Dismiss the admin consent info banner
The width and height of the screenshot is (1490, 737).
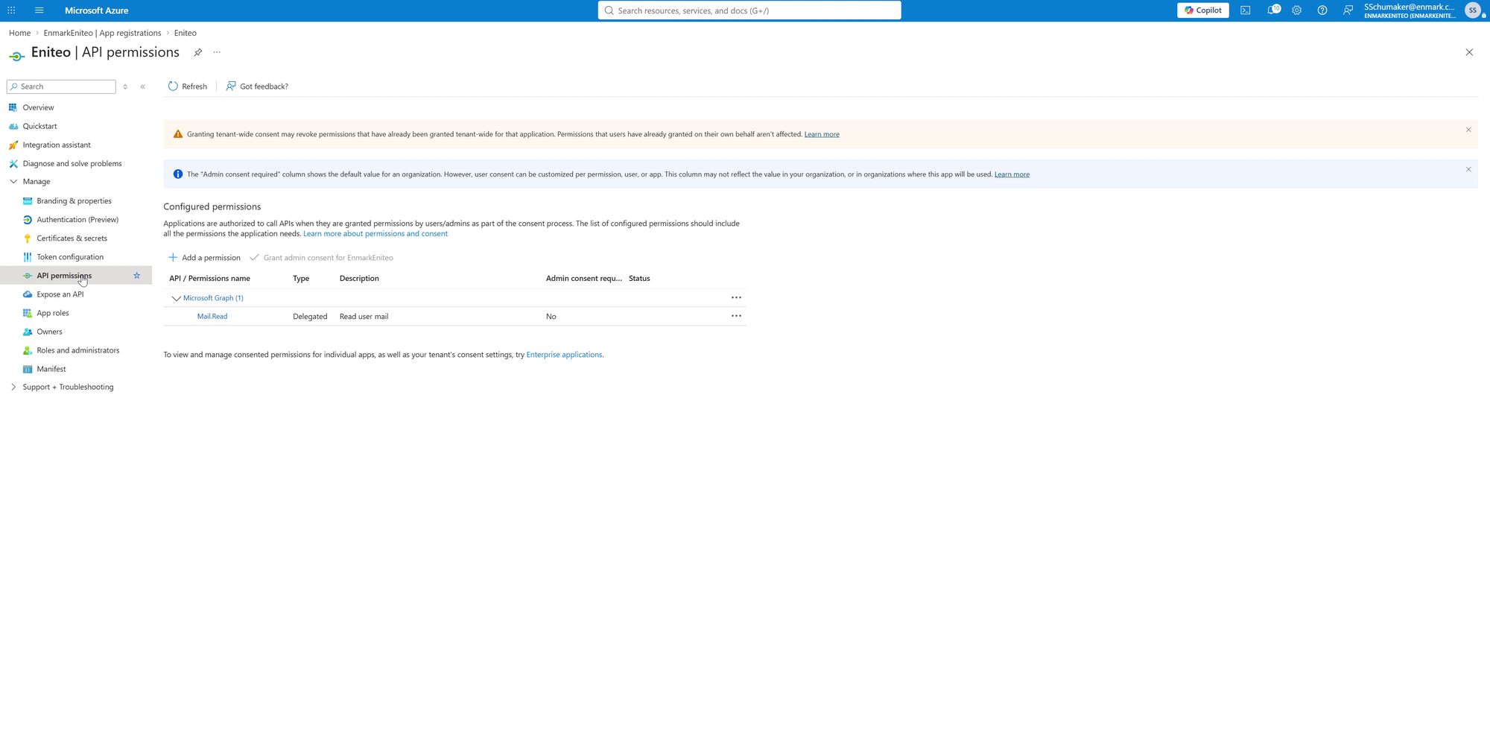pos(1468,169)
